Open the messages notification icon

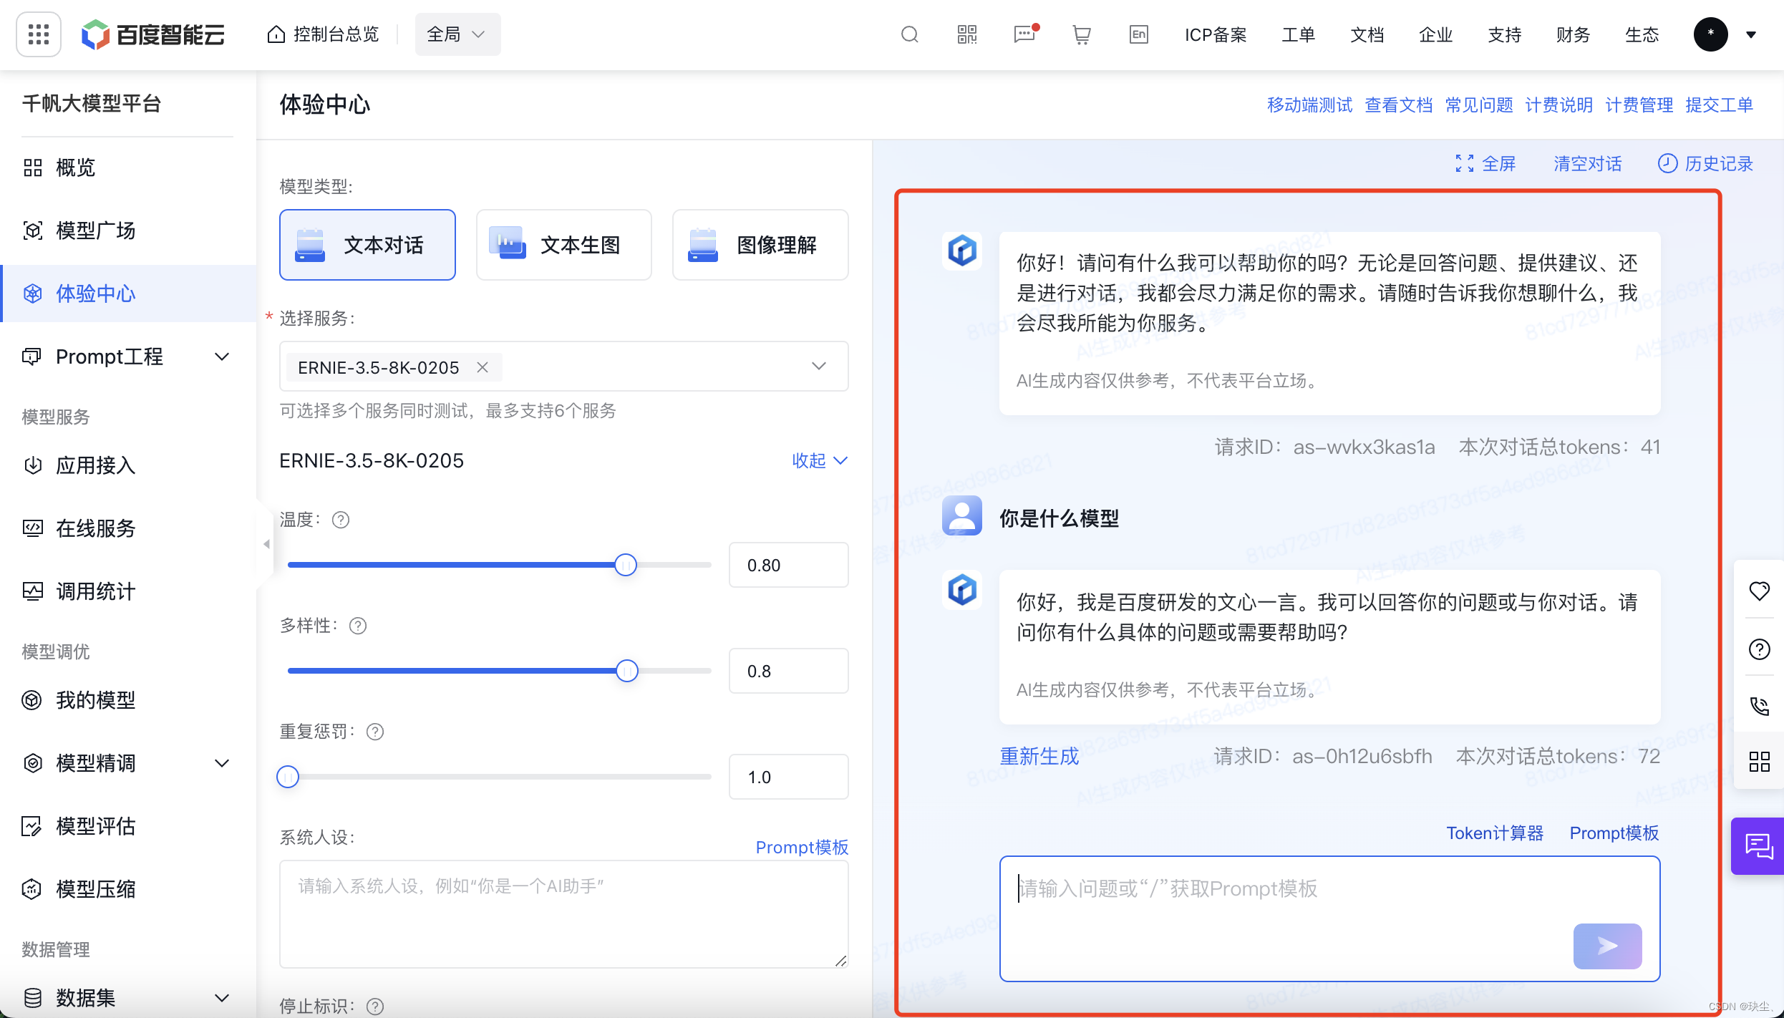[1024, 34]
